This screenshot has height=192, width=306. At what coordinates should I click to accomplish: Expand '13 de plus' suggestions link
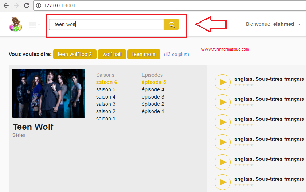176,55
